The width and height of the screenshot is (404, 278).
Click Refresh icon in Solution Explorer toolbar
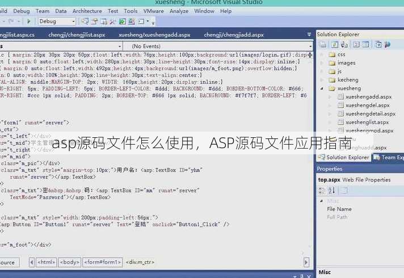tap(334, 44)
